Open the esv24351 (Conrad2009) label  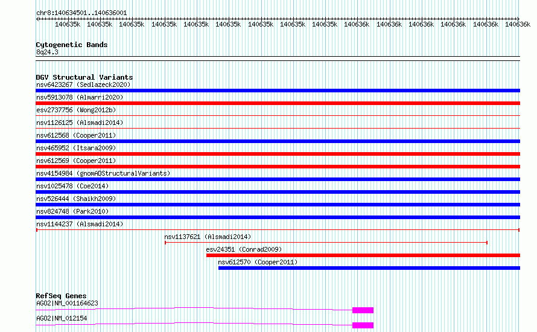coord(244,249)
